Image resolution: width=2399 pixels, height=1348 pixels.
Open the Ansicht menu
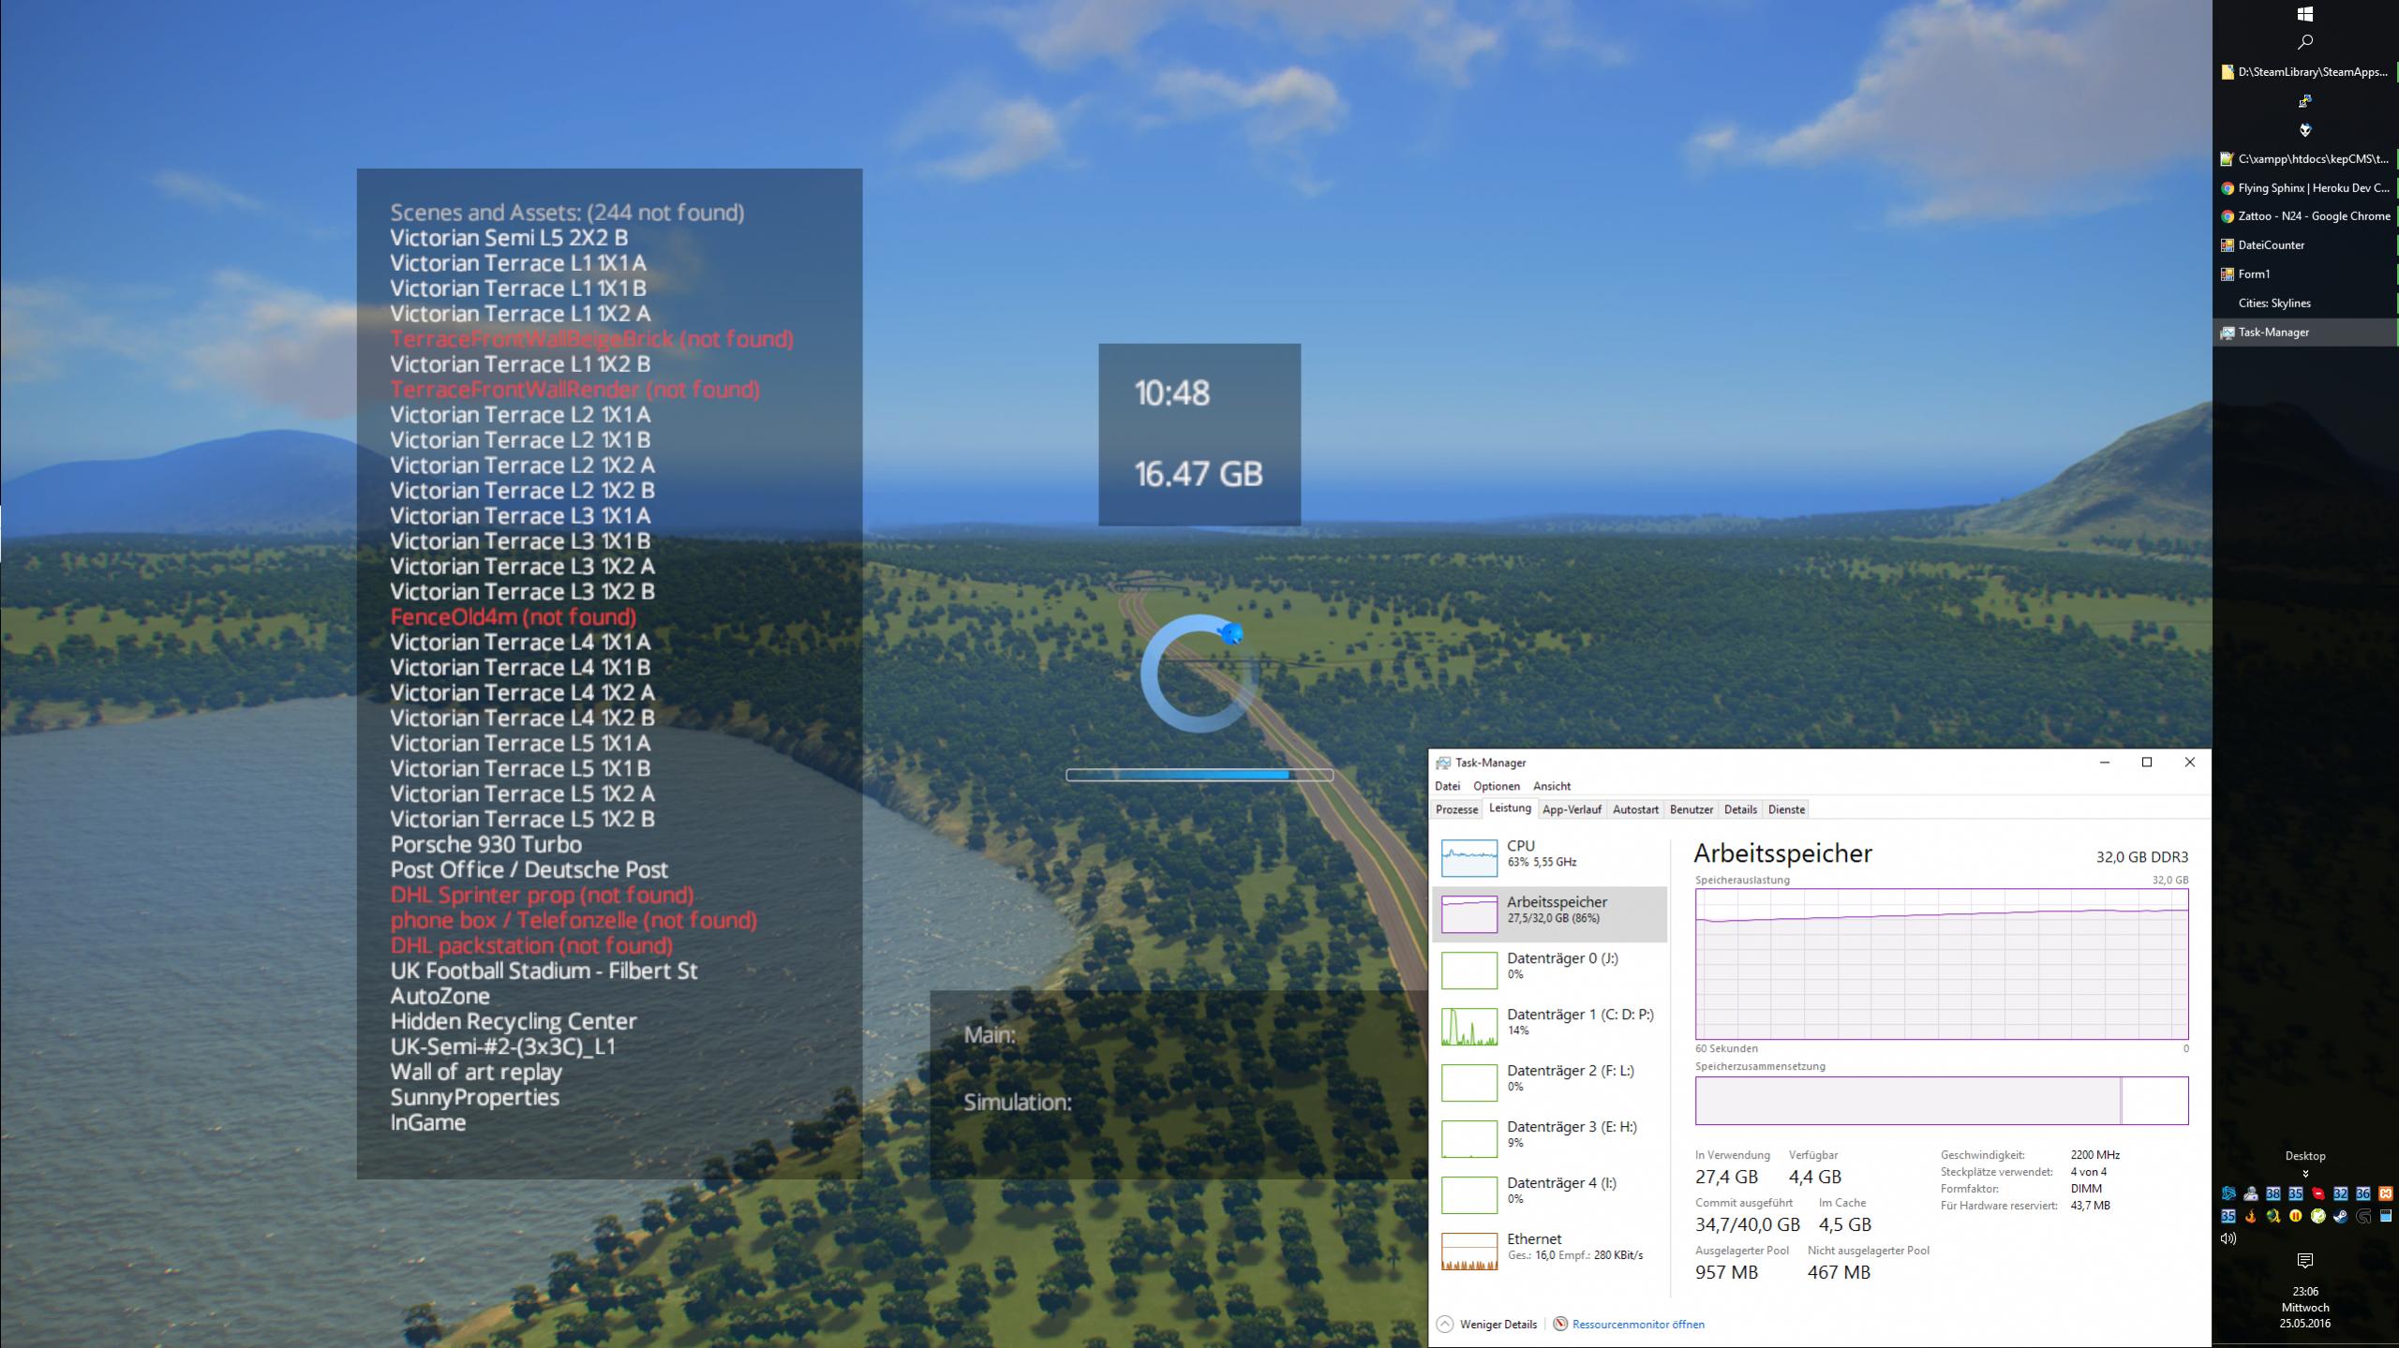pos(1552,786)
